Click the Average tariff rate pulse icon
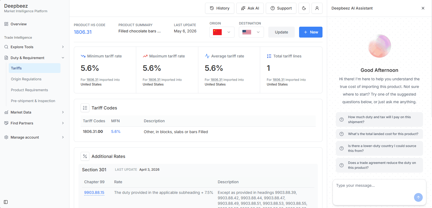Image resolution: width=432 pixels, height=208 pixels. tap(207, 56)
